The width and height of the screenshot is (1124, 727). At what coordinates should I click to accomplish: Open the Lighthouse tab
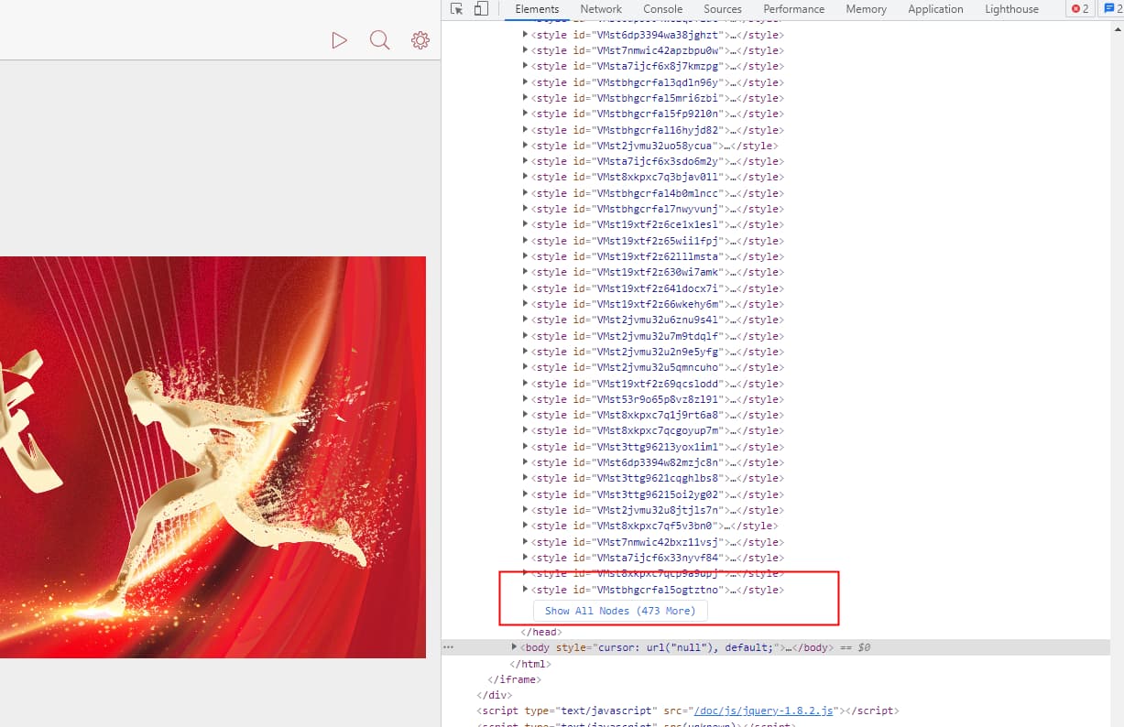[x=1011, y=9]
